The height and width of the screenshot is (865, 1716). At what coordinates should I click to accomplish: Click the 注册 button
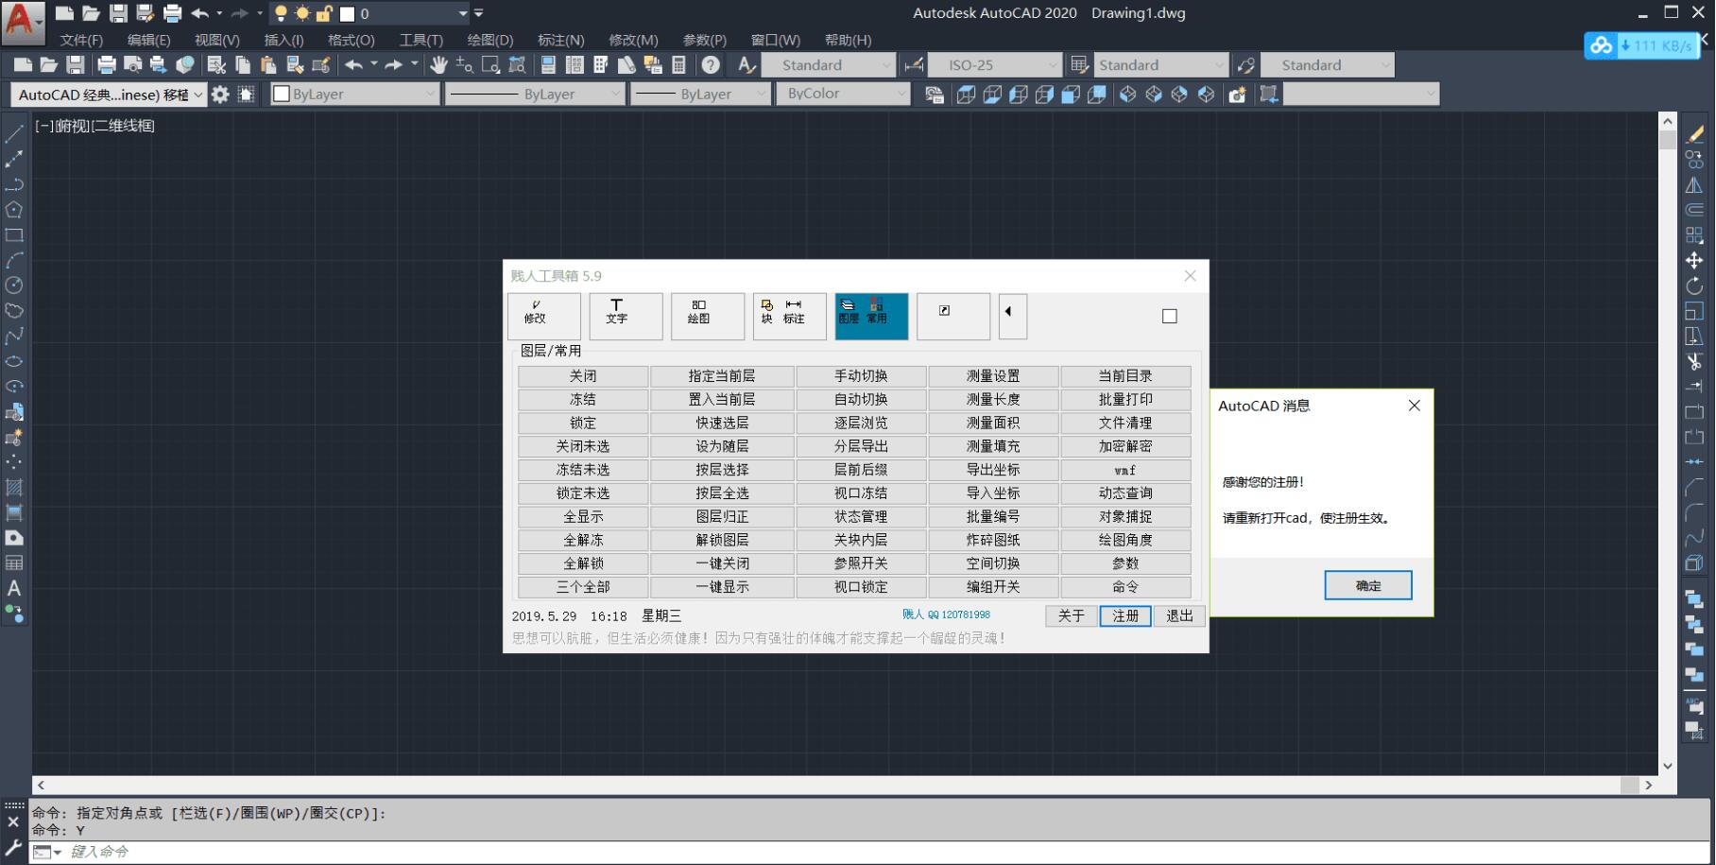click(x=1124, y=615)
